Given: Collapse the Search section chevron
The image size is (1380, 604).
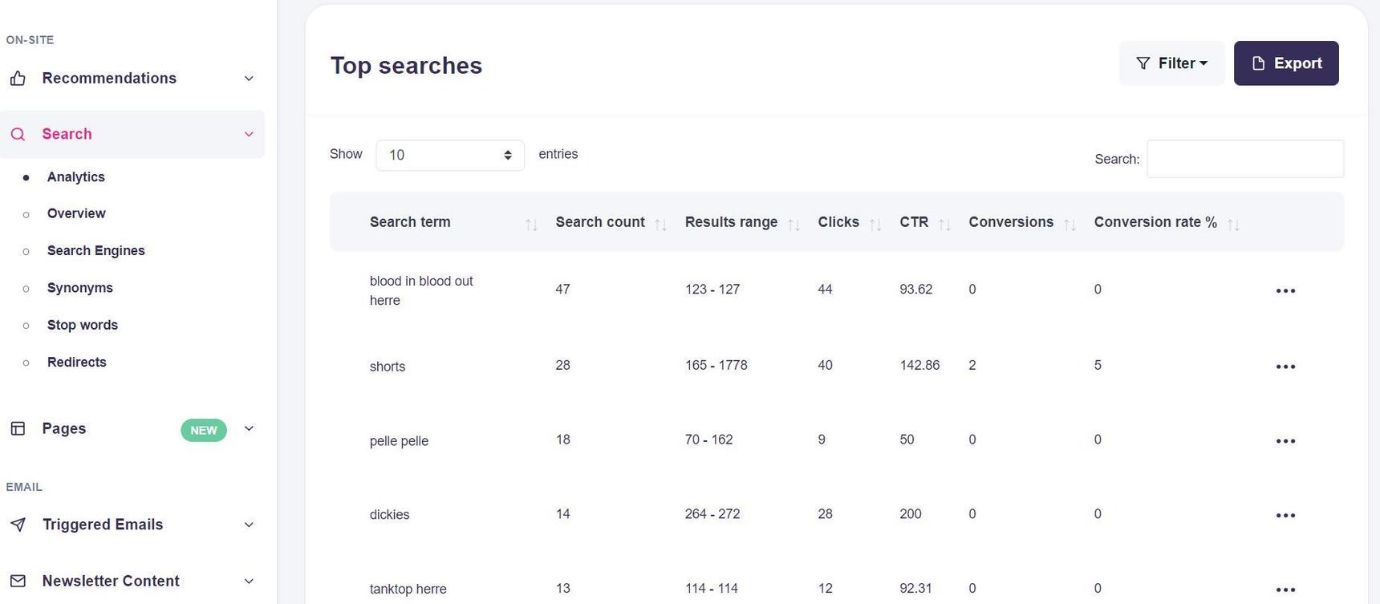Looking at the screenshot, I should [x=249, y=134].
